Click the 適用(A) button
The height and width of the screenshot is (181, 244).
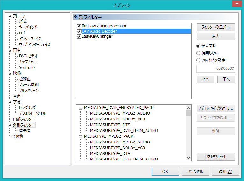click(226, 172)
